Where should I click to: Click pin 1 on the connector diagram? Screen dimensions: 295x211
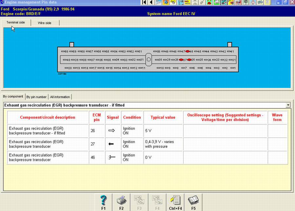[233, 68]
